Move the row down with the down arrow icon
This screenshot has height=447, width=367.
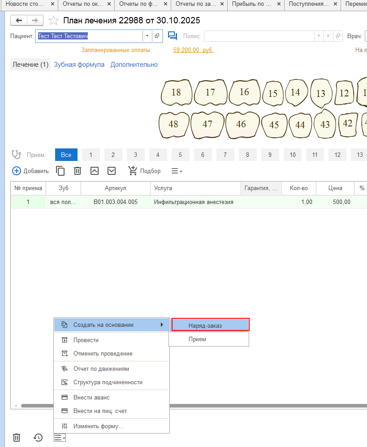point(112,171)
